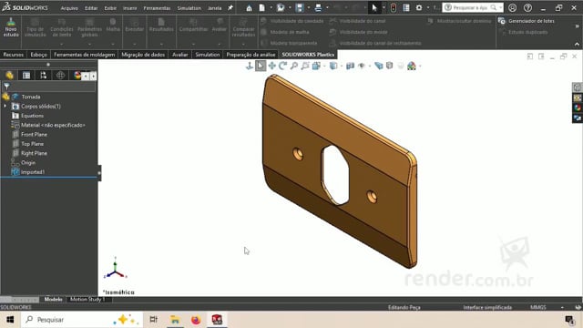The image size is (583, 328).
Task: Select Material <não especificado> tree item
Action: coord(53,125)
